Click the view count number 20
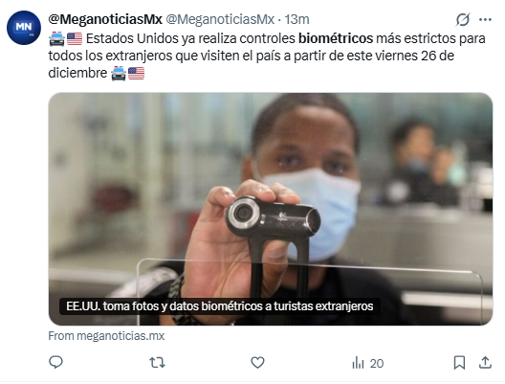This screenshot has height=384, width=505. 377,364
